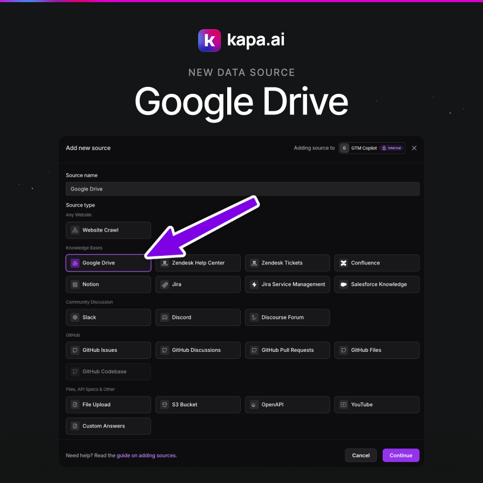Click the Notion source icon
Screen dimensions: 483x483
(75, 284)
